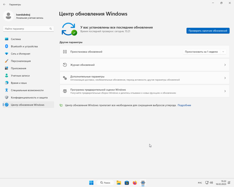234x187 pixels.
Task: Go back using the arrow icon
Action: (x=4, y=4)
